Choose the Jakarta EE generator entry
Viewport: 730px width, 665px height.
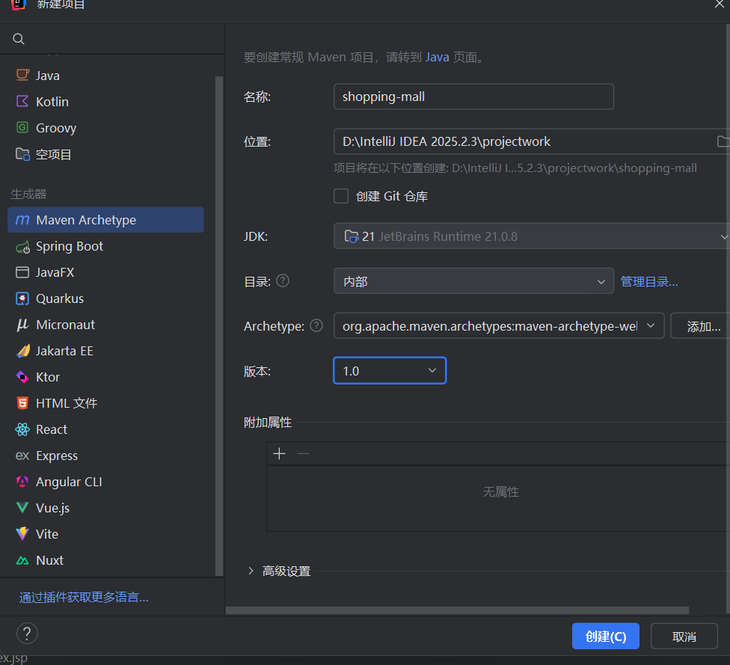click(105, 351)
